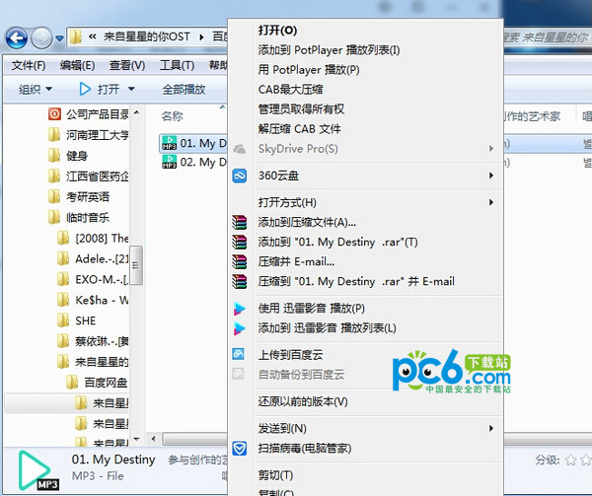
Task: Select 来自星星的你OST in address path
Action: [x=146, y=36]
